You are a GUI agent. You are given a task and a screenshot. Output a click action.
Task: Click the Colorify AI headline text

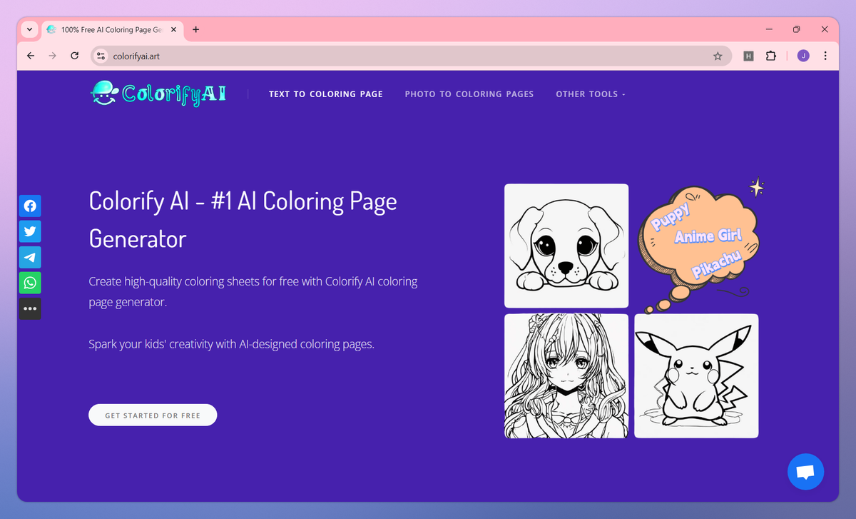point(243,219)
